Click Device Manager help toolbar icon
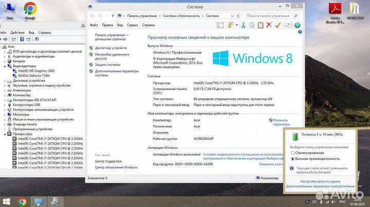The image size is (370, 207). click(22, 39)
